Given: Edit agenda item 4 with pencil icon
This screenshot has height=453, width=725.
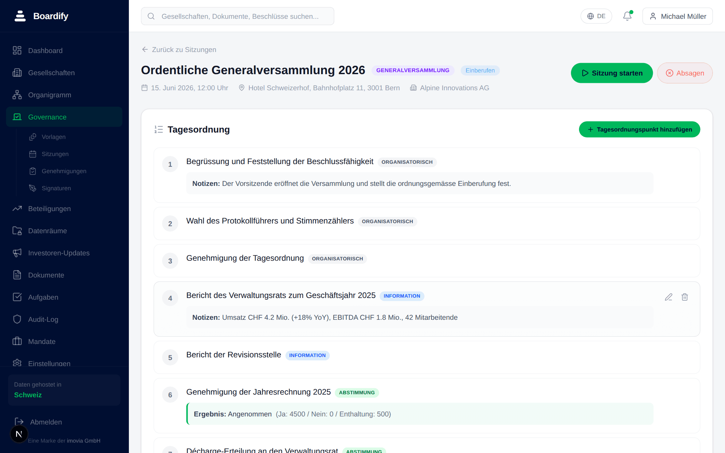Looking at the screenshot, I should pos(669,297).
